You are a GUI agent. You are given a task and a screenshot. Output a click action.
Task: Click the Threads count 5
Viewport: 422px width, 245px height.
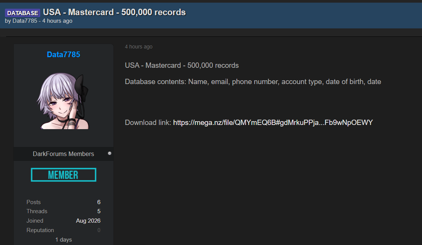click(x=99, y=211)
